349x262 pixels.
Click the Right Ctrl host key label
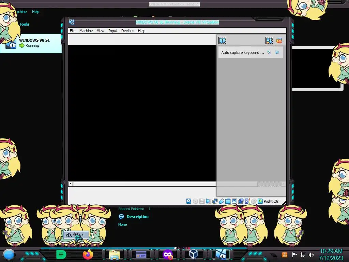click(x=272, y=201)
